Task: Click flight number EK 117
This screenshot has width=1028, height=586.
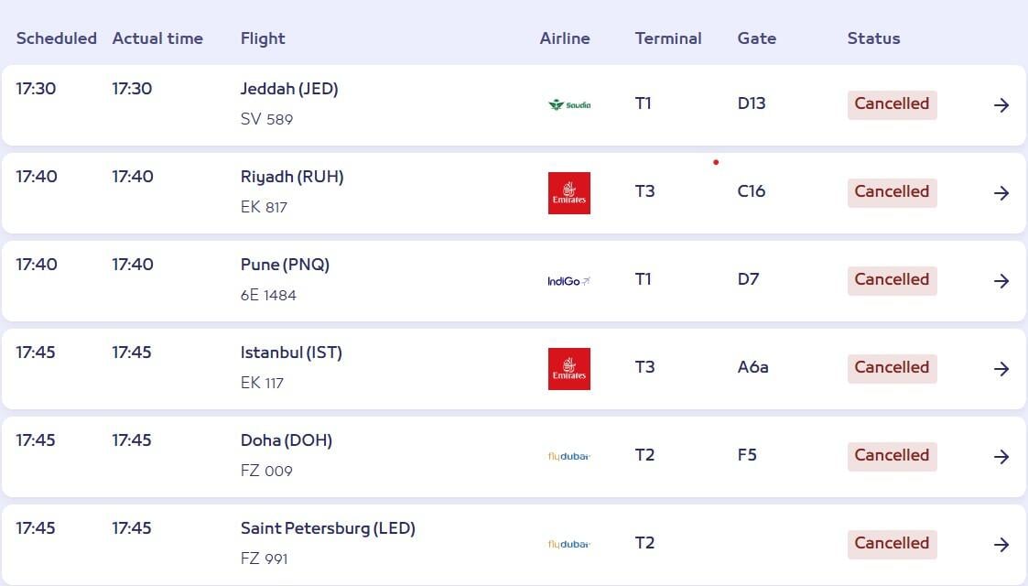Action: (262, 383)
